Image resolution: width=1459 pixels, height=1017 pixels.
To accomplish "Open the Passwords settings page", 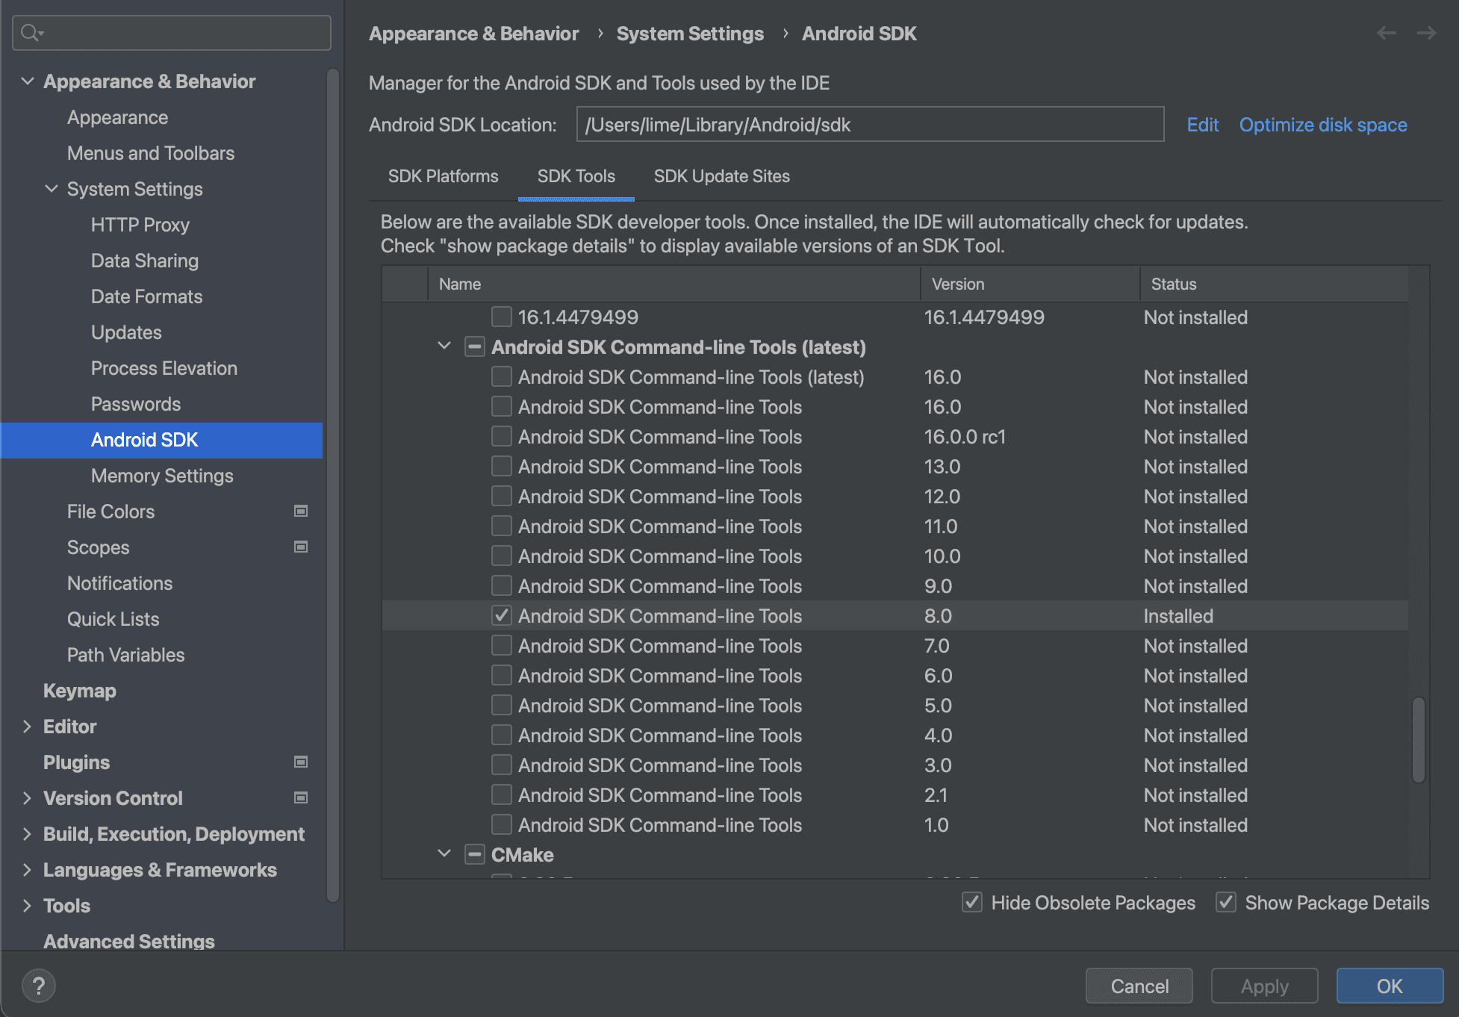I will click(x=135, y=404).
